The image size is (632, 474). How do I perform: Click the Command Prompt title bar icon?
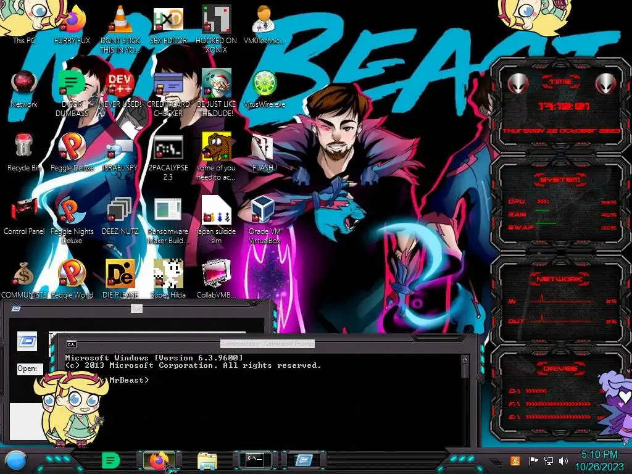(x=72, y=344)
